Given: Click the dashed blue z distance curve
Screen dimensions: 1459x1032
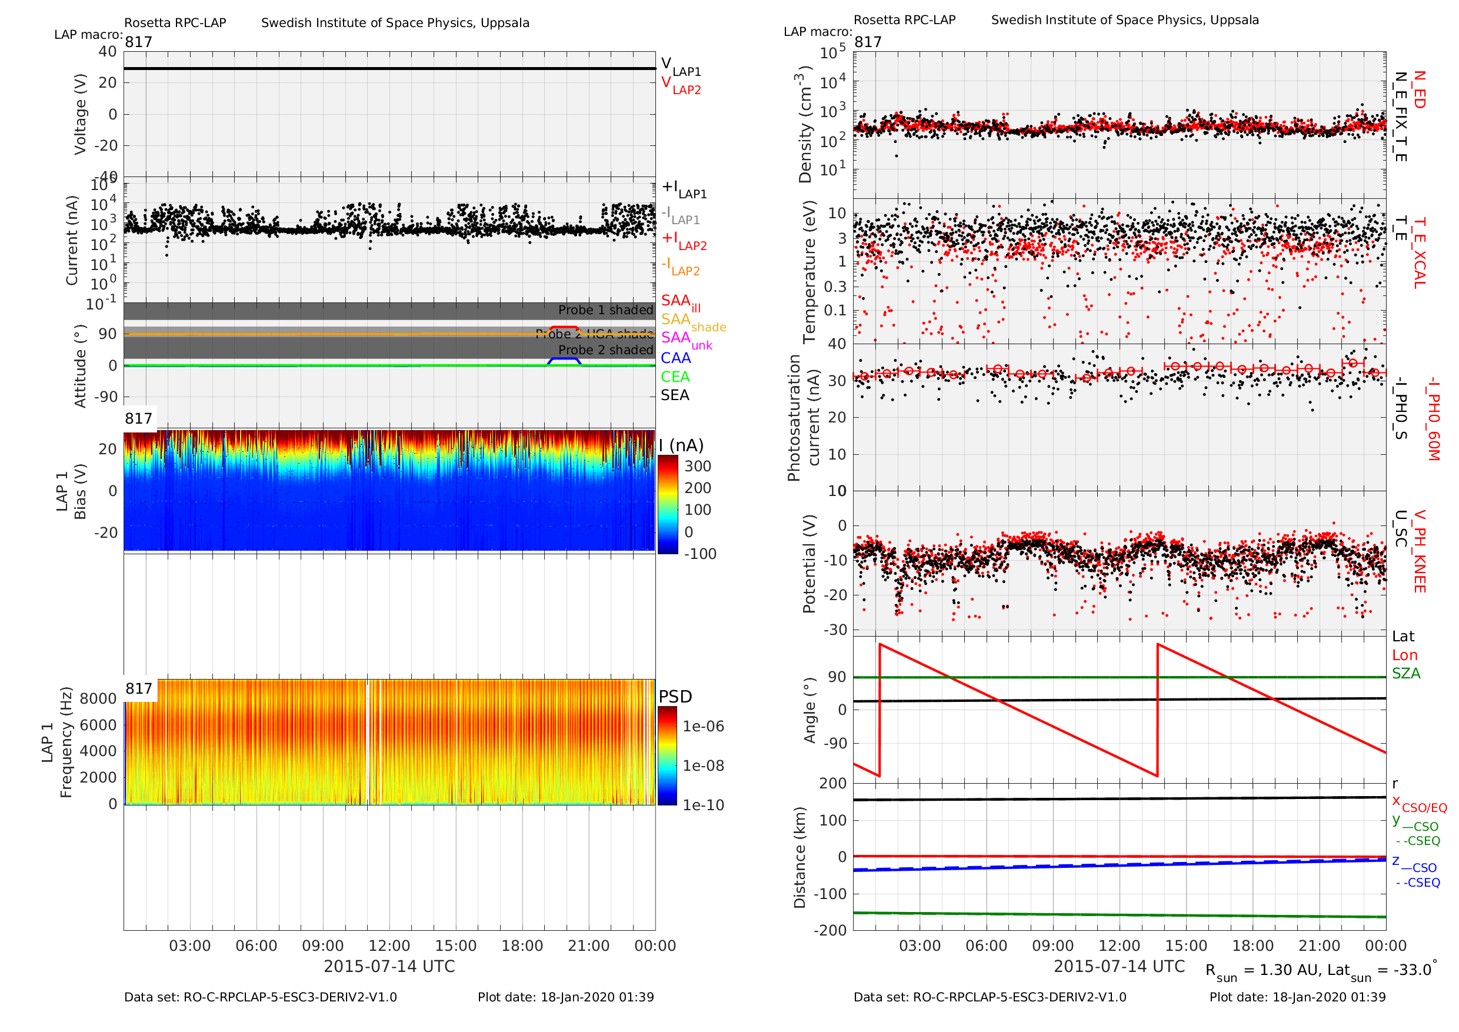Looking at the screenshot, I should (x=1119, y=865).
